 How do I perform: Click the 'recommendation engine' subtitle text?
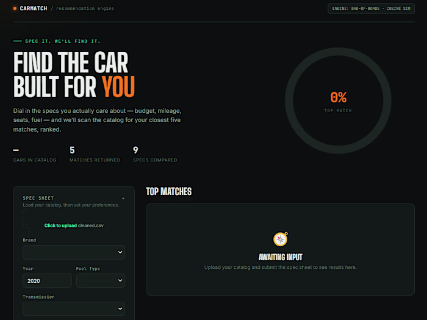click(85, 9)
